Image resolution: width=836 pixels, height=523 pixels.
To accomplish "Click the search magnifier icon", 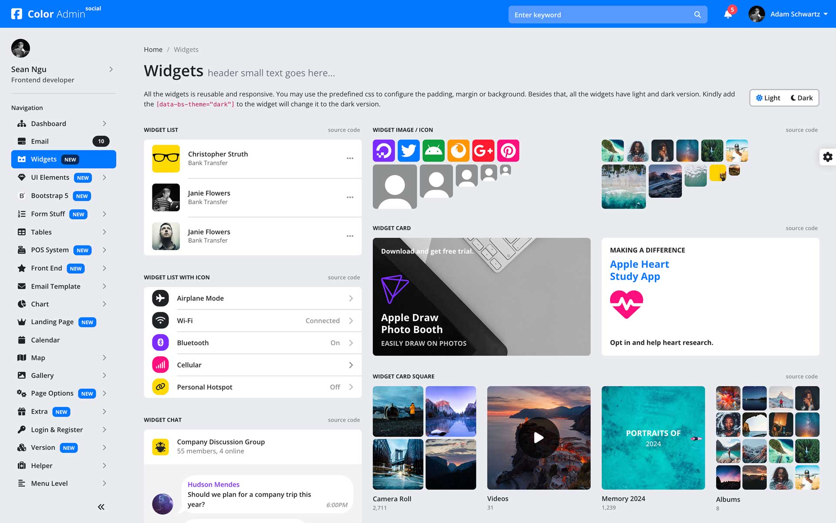I will (x=697, y=15).
